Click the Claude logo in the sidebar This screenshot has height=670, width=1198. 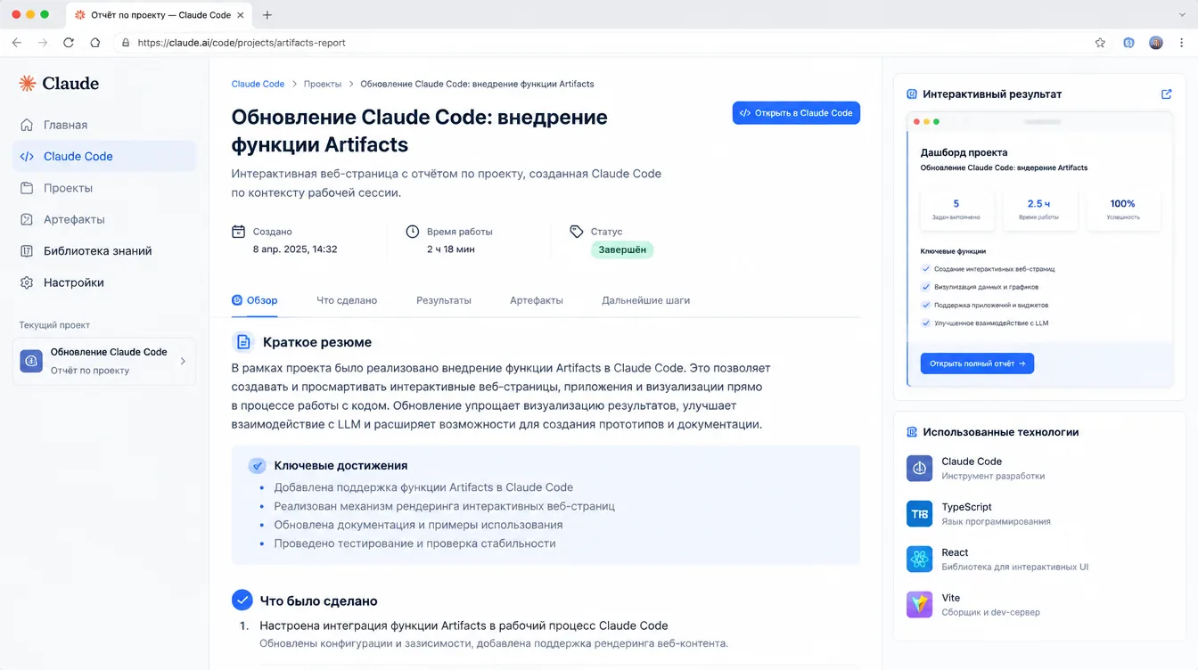pyautogui.click(x=59, y=84)
